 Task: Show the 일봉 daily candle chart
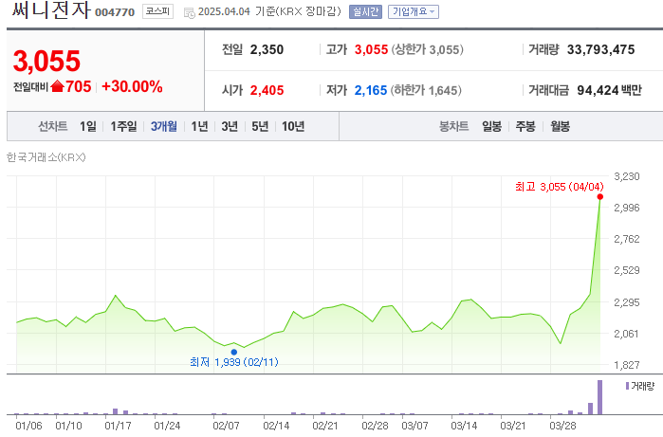(x=491, y=126)
